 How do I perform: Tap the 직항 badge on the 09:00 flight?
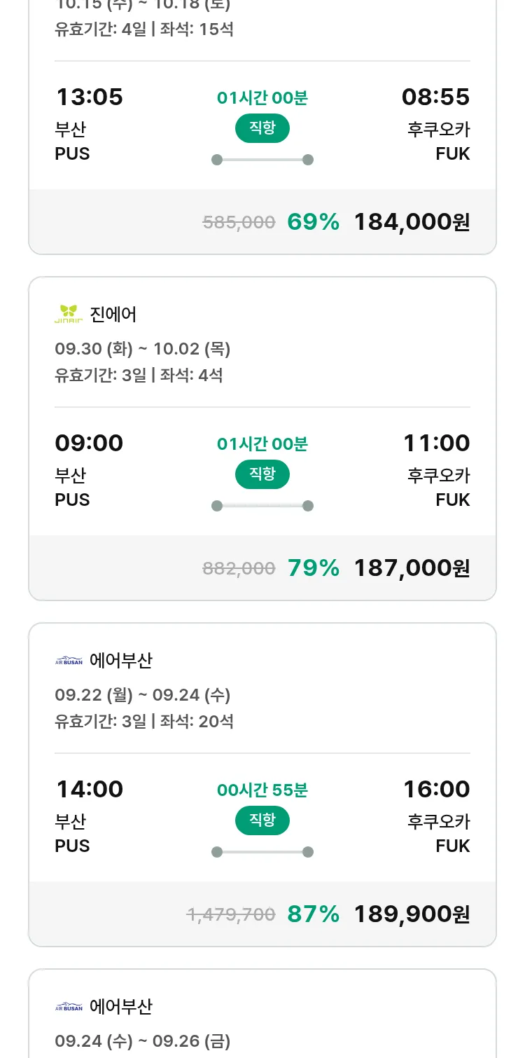(262, 474)
